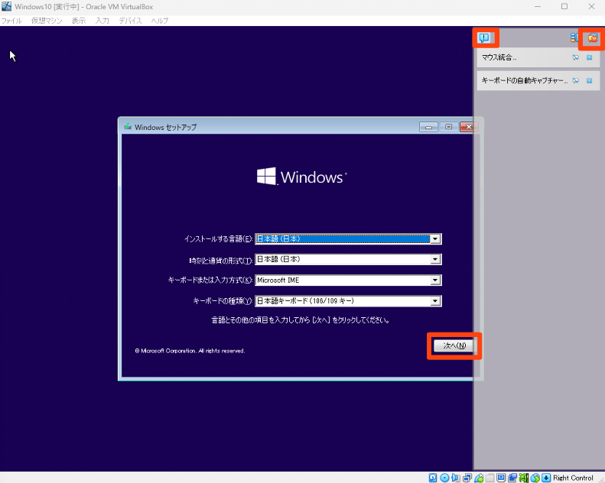Screen dimensions: 605x483
Task: Click the recording status bar icon
Action: coord(512,478)
